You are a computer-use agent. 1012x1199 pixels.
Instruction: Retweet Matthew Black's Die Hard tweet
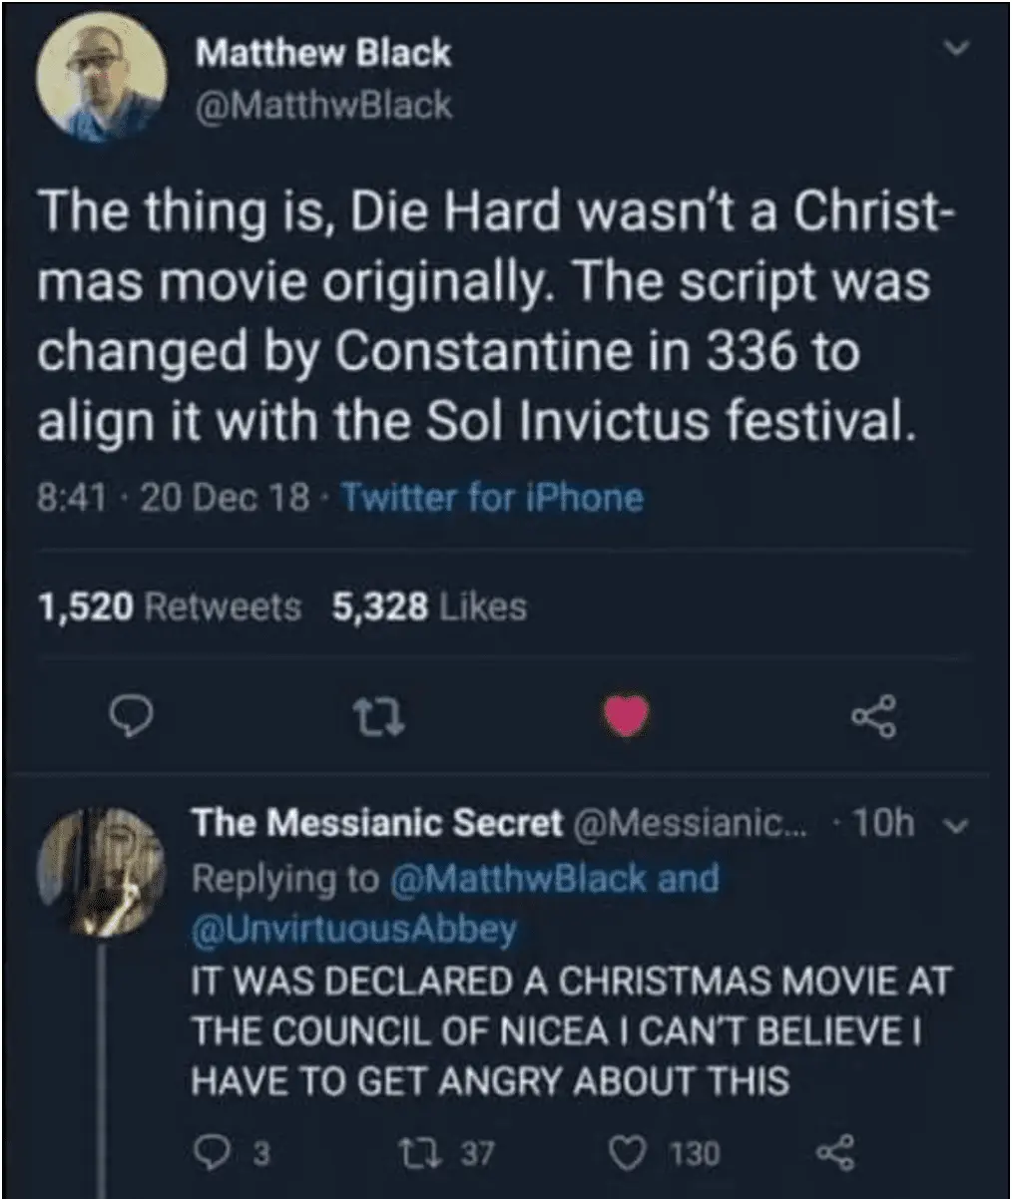(x=380, y=715)
